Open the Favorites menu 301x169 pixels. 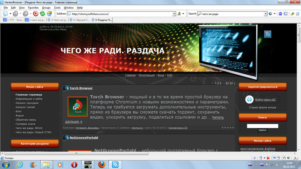click(x=33, y=8)
